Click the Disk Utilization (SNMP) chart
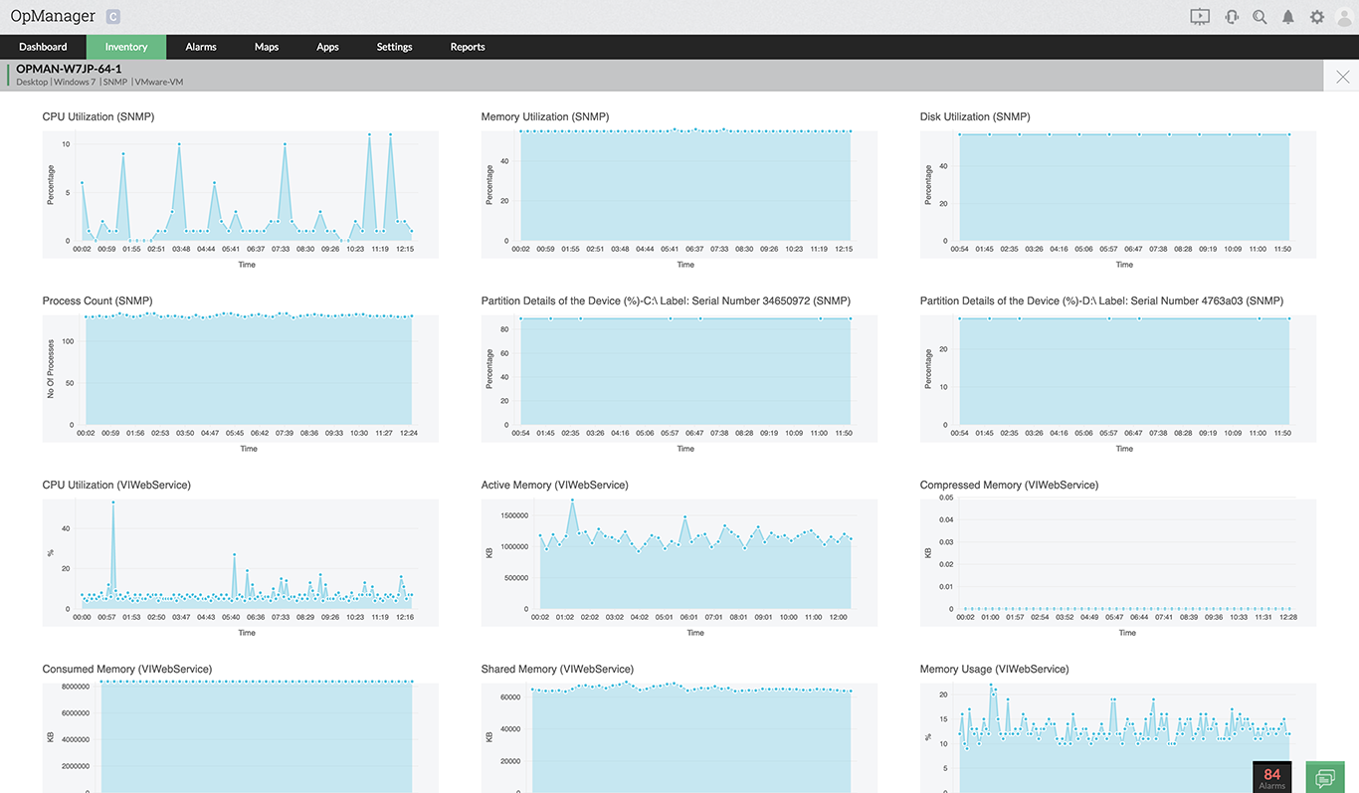The width and height of the screenshot is (1359, 793). 1118,194
